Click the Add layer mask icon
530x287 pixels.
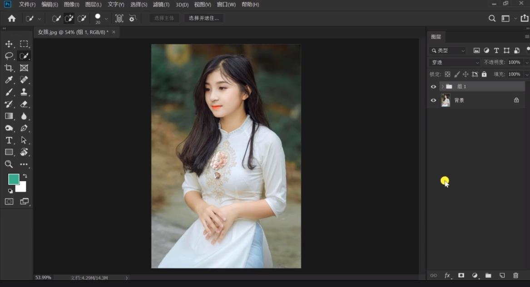[461, 275]
